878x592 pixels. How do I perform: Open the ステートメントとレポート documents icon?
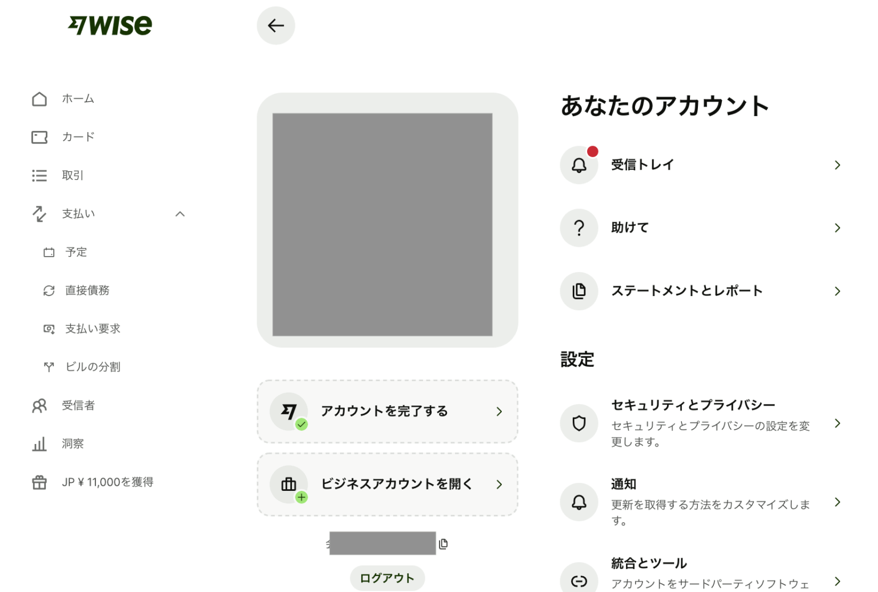coord(578,291)
